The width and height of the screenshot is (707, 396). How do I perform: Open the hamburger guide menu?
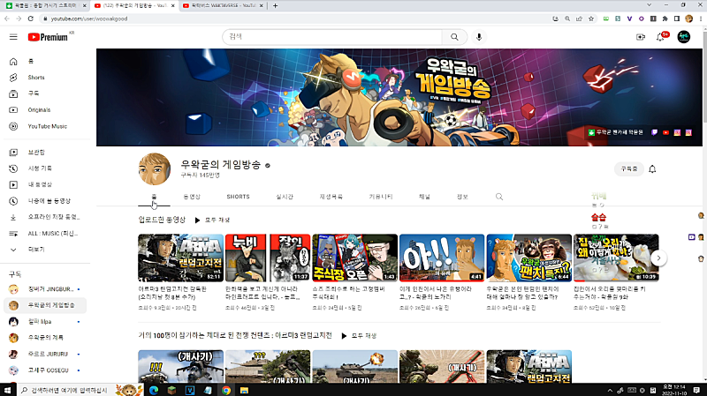13,37
